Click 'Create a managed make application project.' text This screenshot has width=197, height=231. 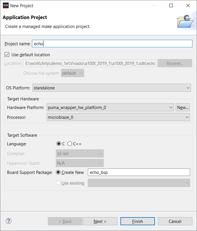(48, 27)
